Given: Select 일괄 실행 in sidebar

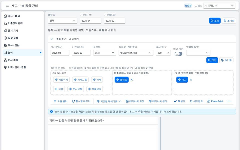Looking at the screenshot, I should [23, 38].
